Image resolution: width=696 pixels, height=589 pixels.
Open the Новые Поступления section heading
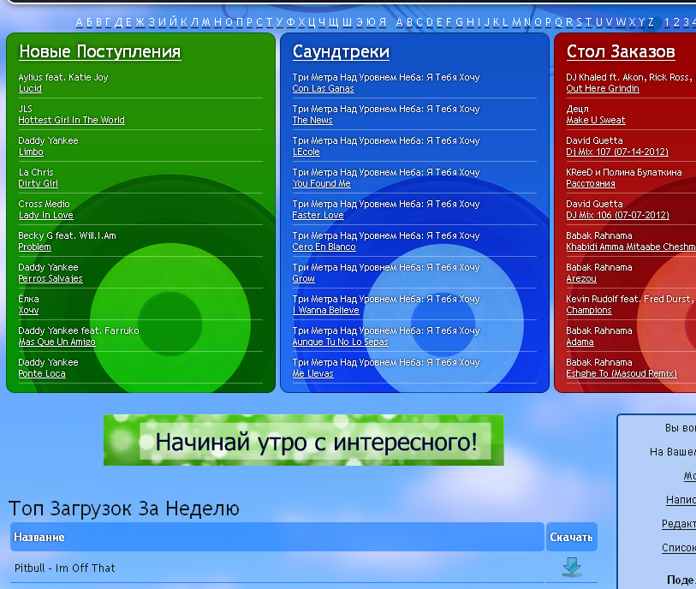coord(99,52)
